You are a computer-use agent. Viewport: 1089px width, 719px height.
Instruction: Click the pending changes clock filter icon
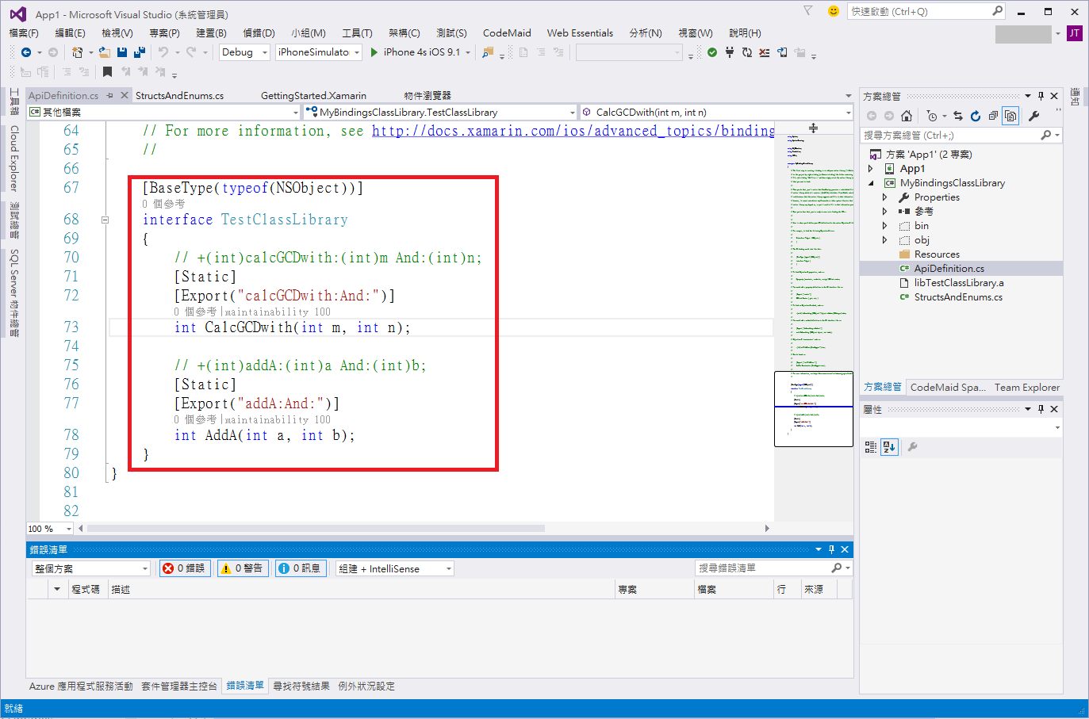click(932, 116)
